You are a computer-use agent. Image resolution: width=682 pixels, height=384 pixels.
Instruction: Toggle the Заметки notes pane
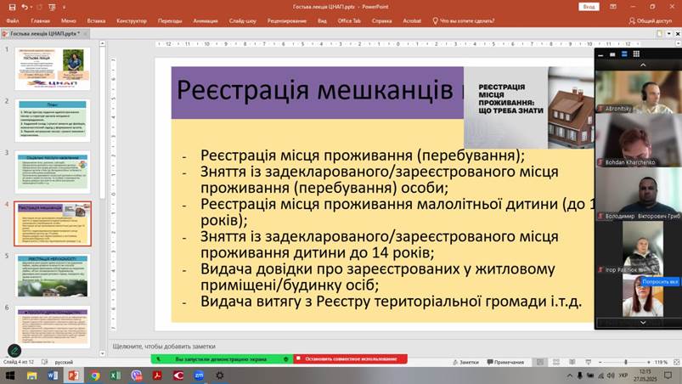pos(465,362)
